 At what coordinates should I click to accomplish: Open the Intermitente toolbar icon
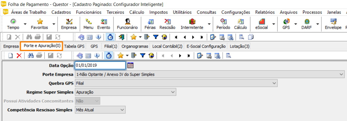192,24
